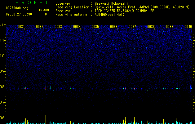This screenshot has width=195, height=124.
Task: Click the meteor label
Action: [44, 10]
